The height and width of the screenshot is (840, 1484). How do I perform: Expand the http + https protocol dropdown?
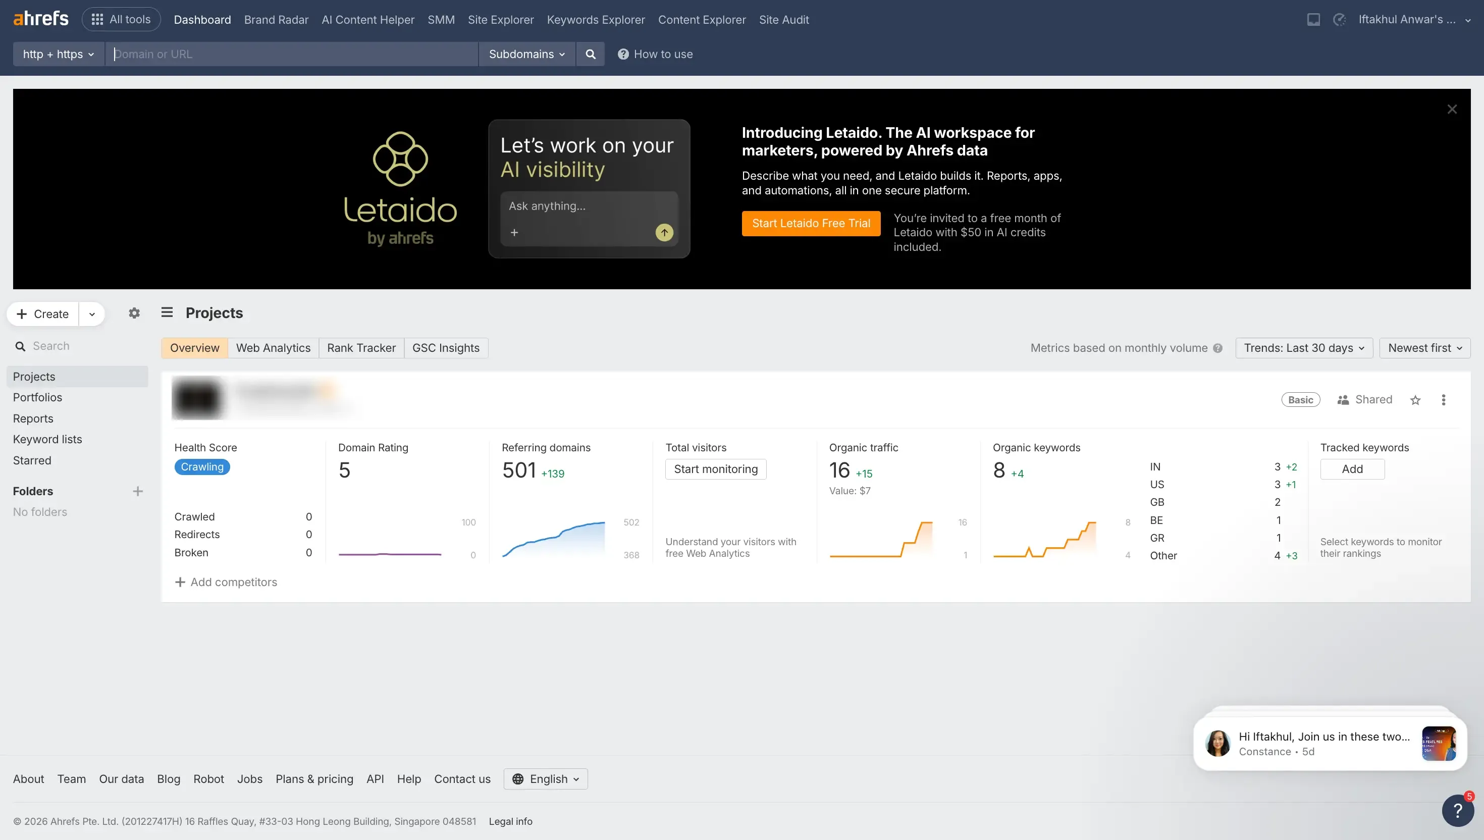58,54
